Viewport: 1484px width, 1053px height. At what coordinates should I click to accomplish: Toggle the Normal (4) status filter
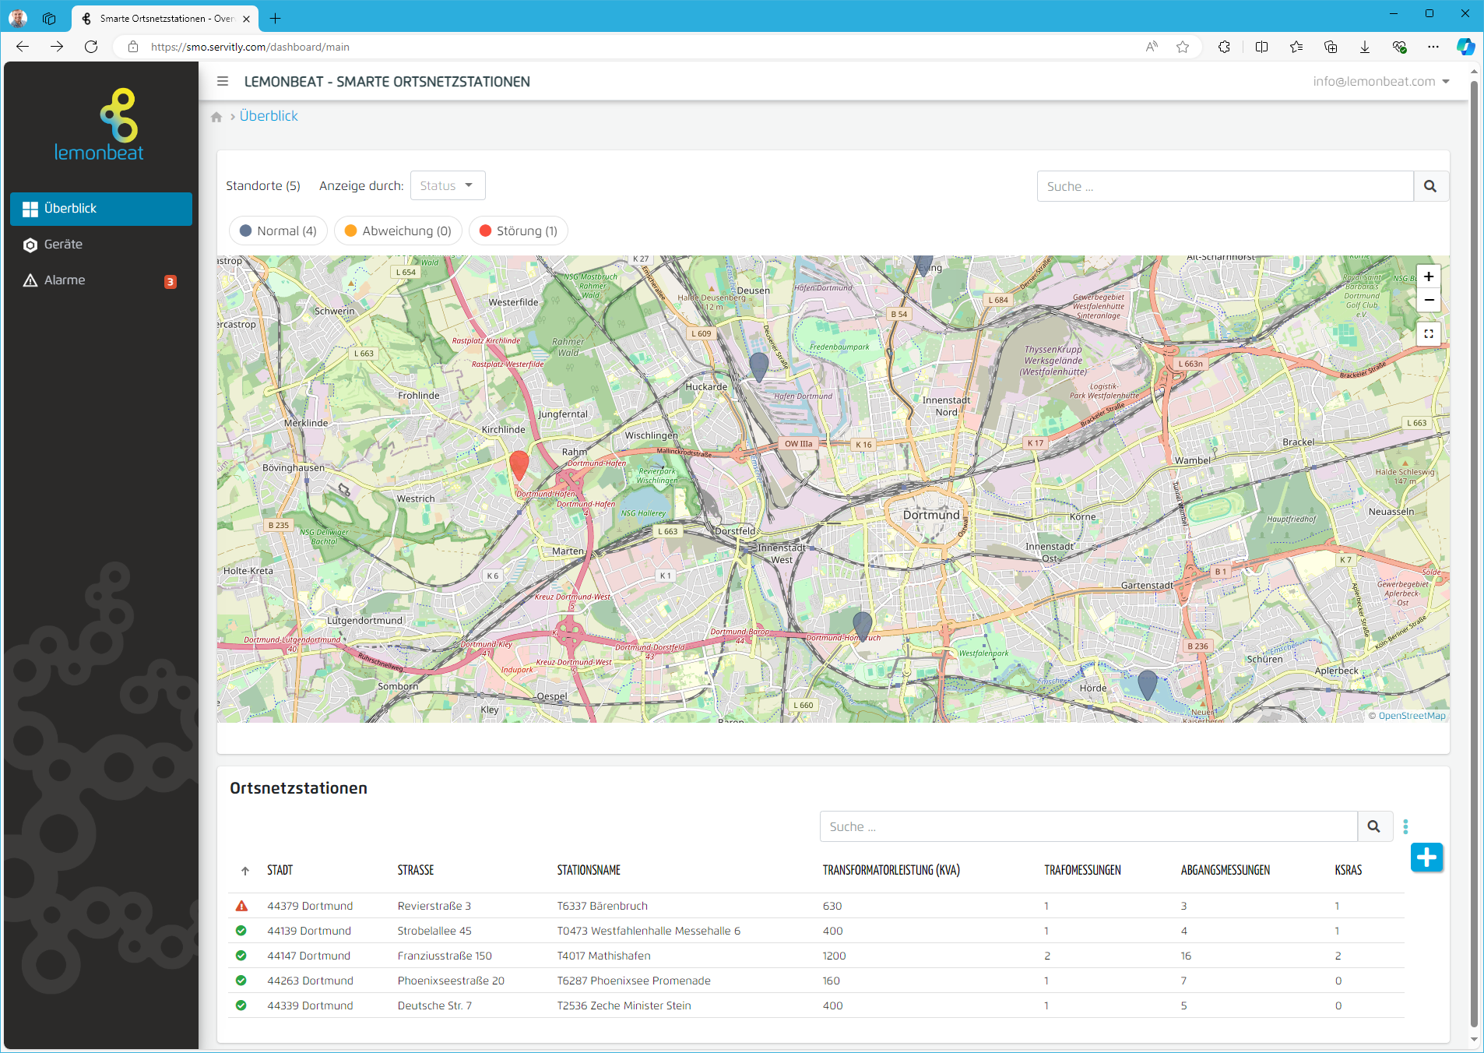pos(278,231)
